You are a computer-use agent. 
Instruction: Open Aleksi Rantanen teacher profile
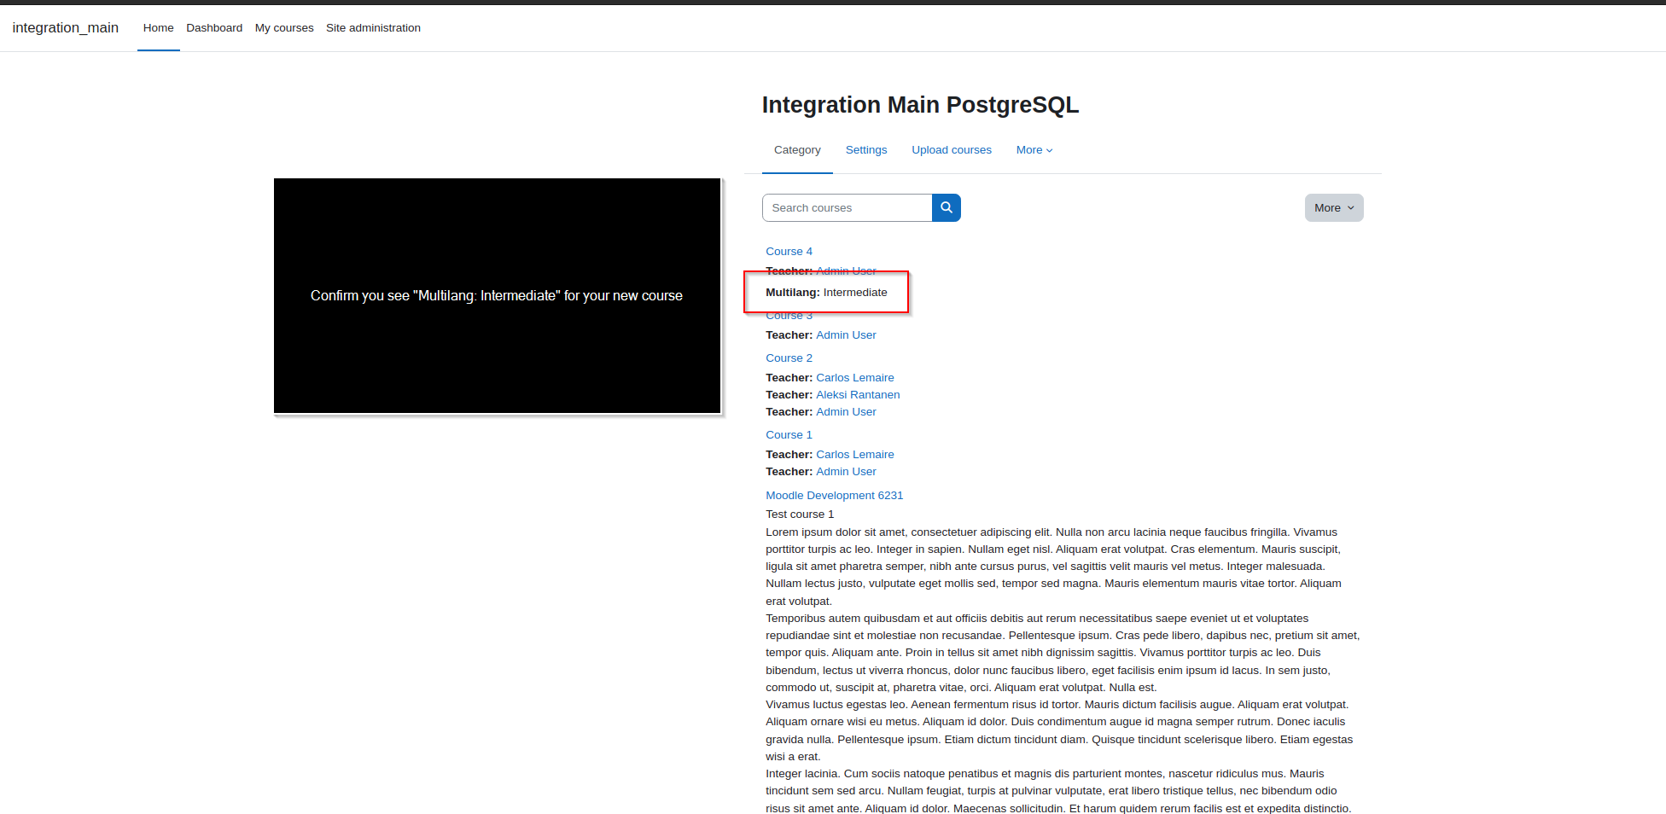pos(858,395)
